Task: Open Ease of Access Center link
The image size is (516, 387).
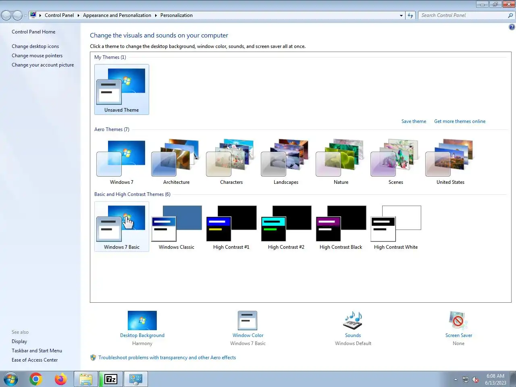Action: pos(35,360)
